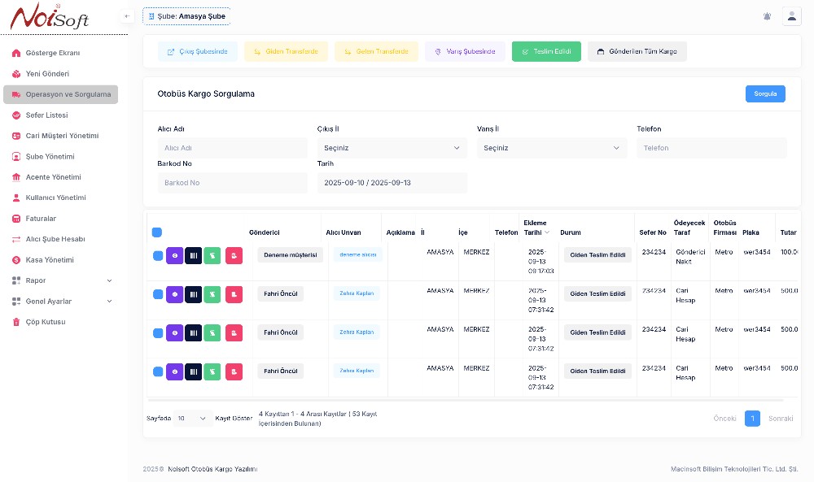Click the Gönderilen Tüm Kargo button
Screen dimensions: 814x482
coord(637,52)
